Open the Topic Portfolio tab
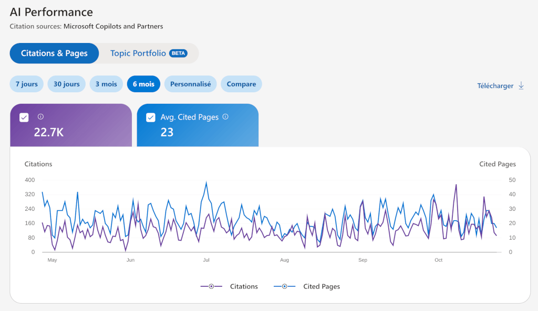Screen dimensions: 538x311 (149, 53)
